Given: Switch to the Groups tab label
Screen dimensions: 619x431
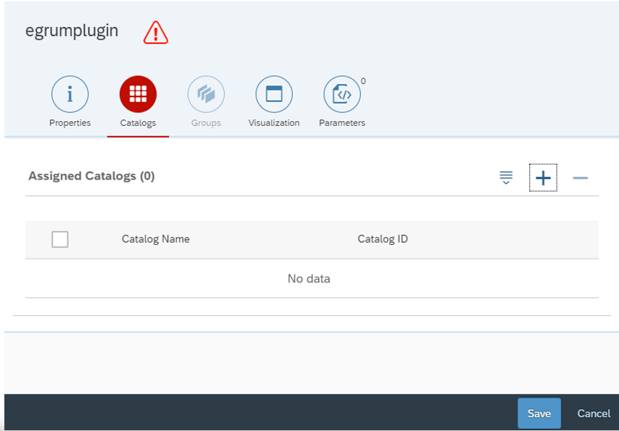Looking at the screenshot, I should [x=206, y=122].
